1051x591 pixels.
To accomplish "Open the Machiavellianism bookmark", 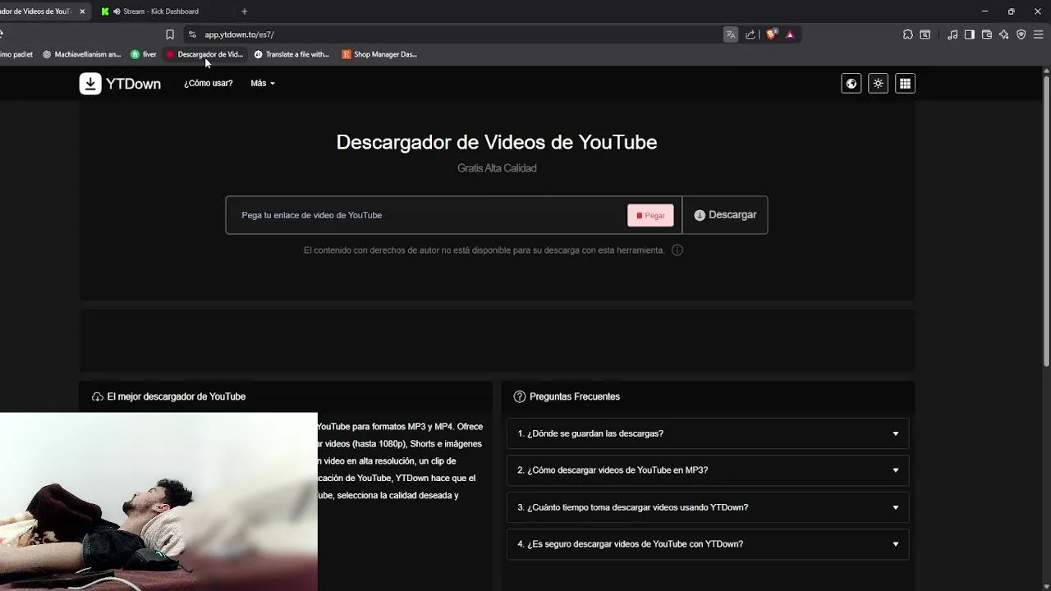I will pos(81,54).
